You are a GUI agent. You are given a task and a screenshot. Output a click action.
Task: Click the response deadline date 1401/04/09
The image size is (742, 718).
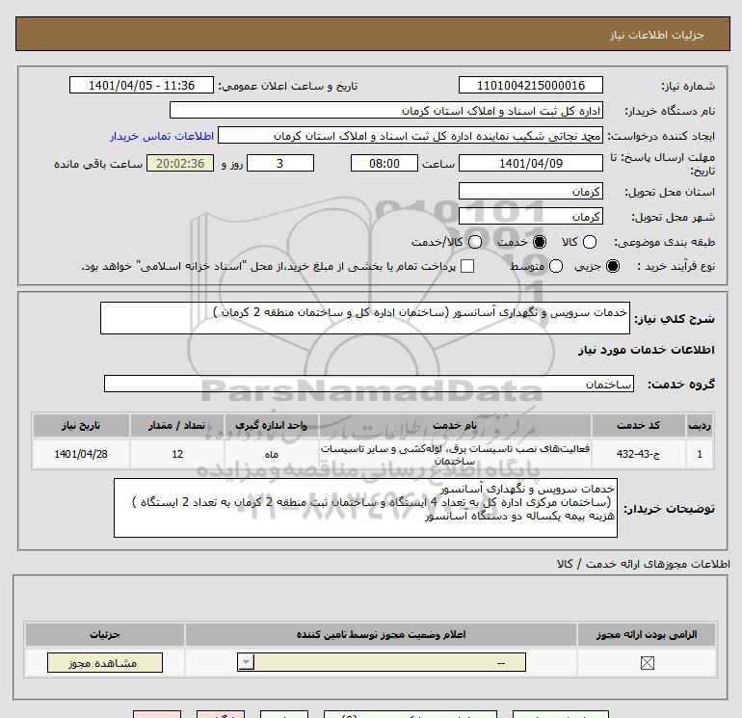point(530,163)
